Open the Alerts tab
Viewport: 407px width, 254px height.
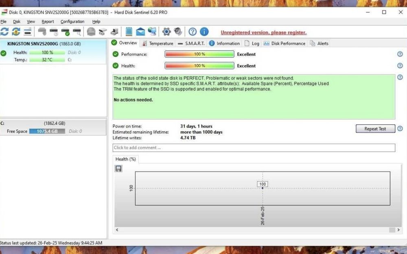319,43
